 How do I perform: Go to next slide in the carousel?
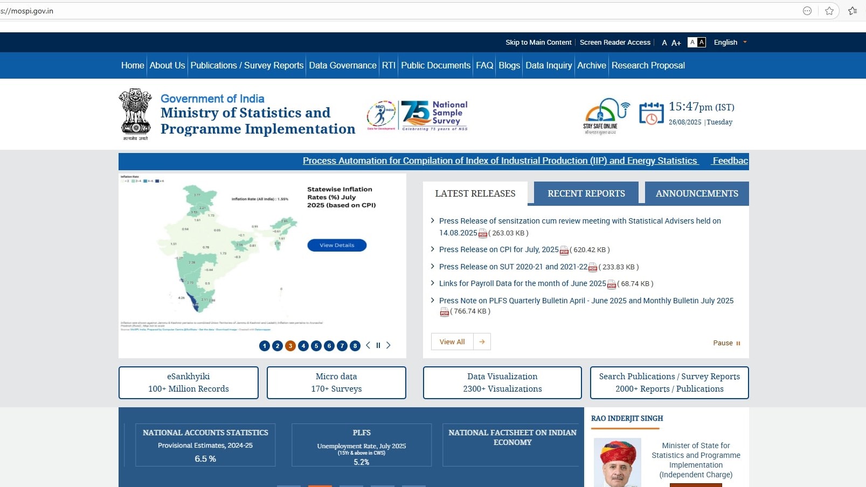389,345
